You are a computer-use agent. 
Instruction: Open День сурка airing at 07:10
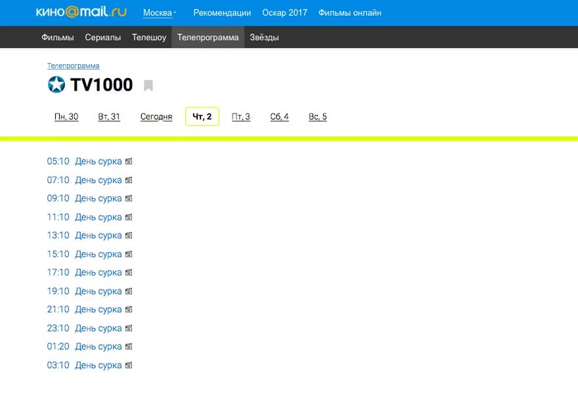point(98,180)
